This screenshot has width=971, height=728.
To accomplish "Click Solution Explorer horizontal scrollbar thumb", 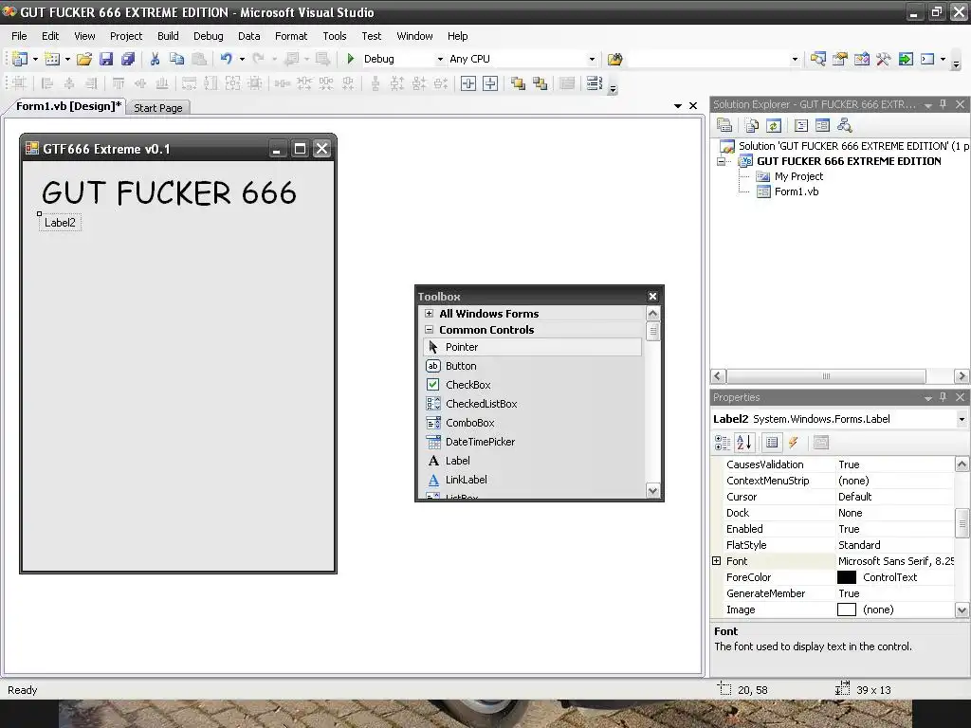I will click(826, 375).
